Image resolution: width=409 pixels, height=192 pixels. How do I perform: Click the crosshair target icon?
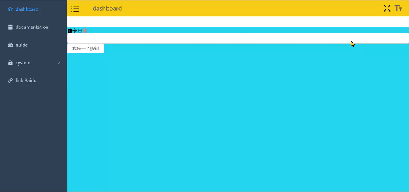pyautogui.click(x=75, y=31)
